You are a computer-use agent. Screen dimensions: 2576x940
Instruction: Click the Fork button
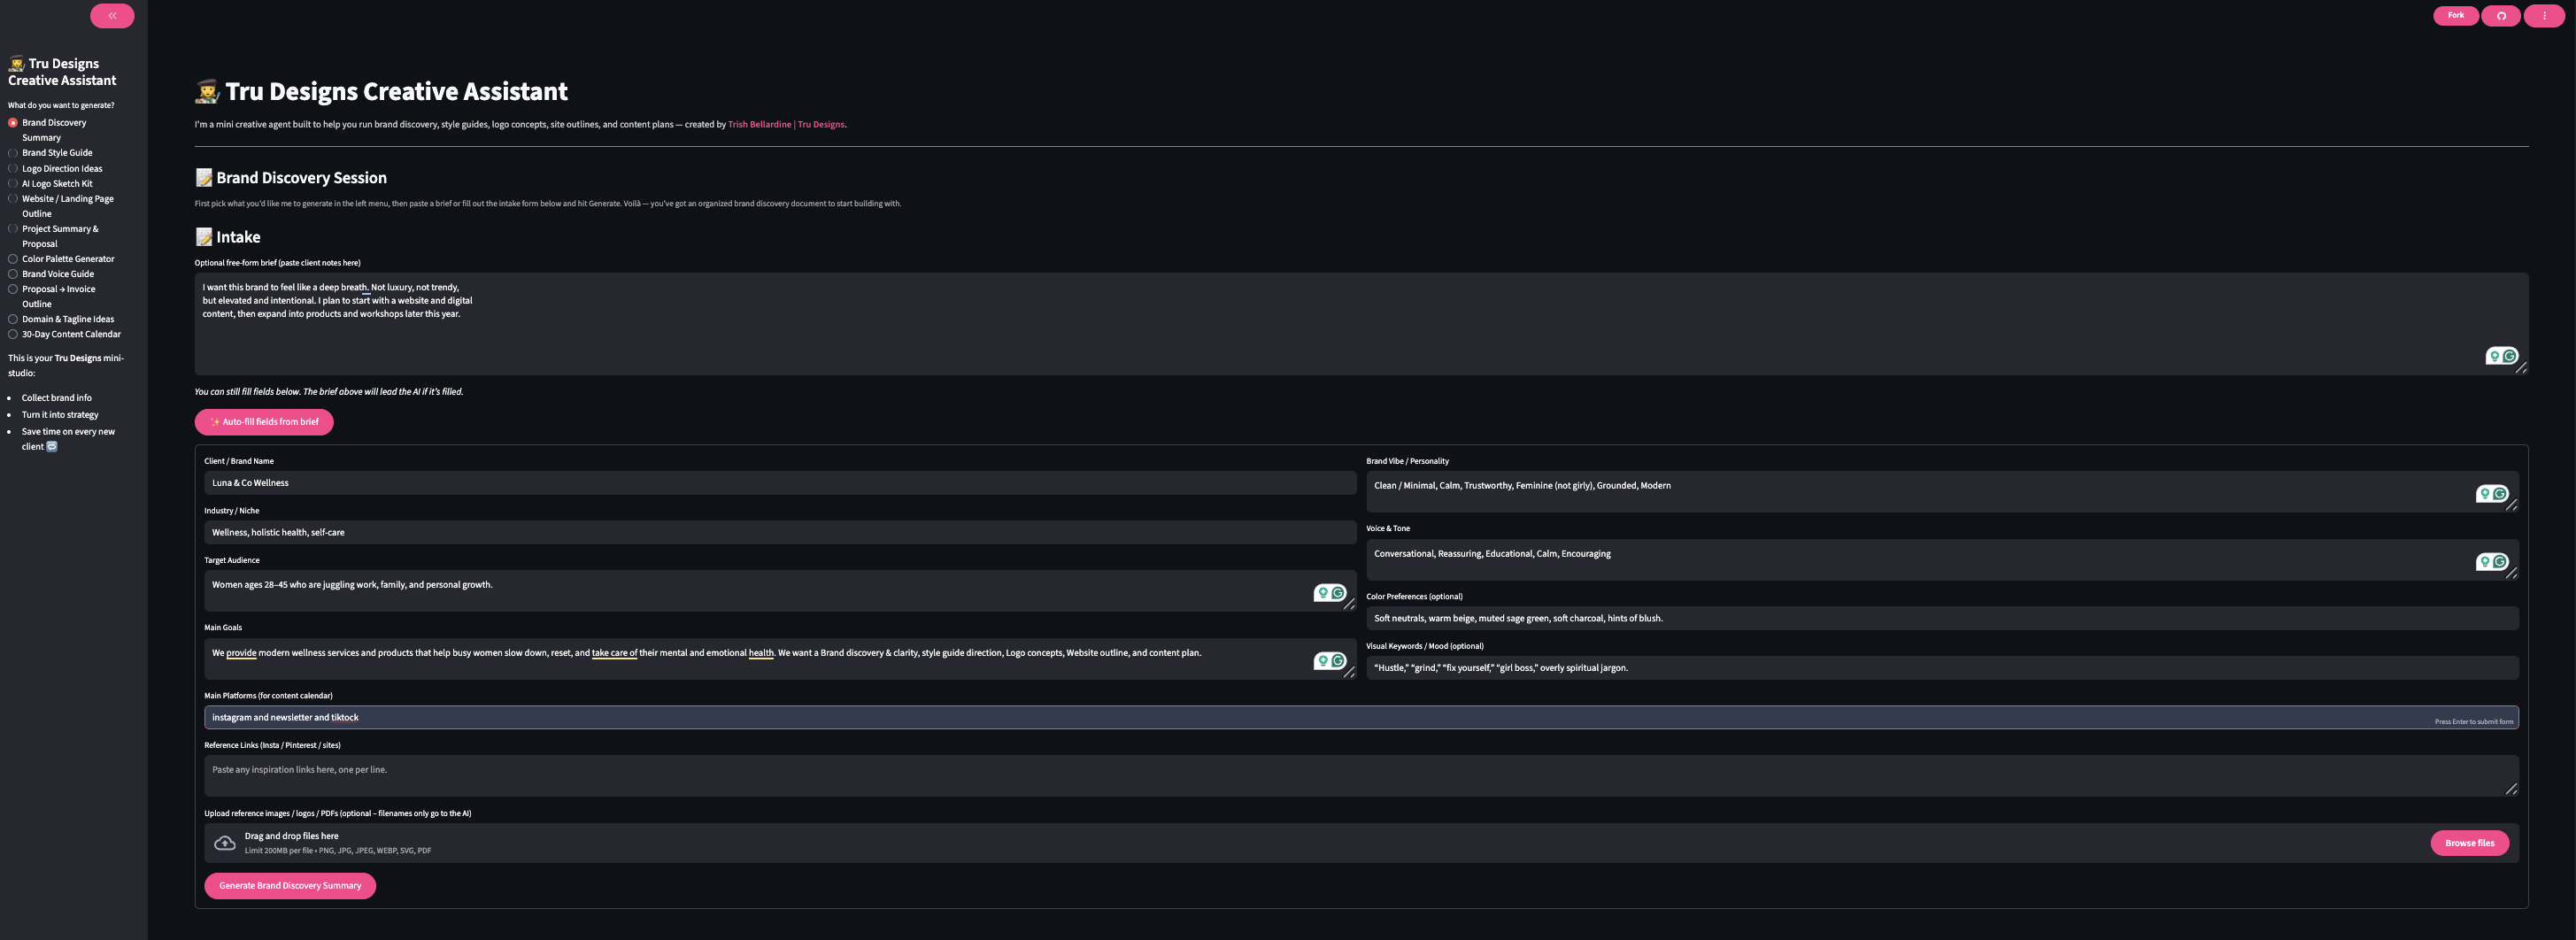(2455, 15)
